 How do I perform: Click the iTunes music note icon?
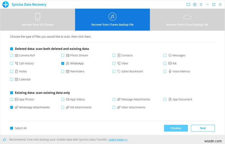112,17
